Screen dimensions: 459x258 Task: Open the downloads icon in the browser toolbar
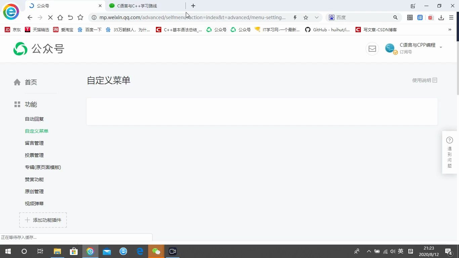coord(441,17)
